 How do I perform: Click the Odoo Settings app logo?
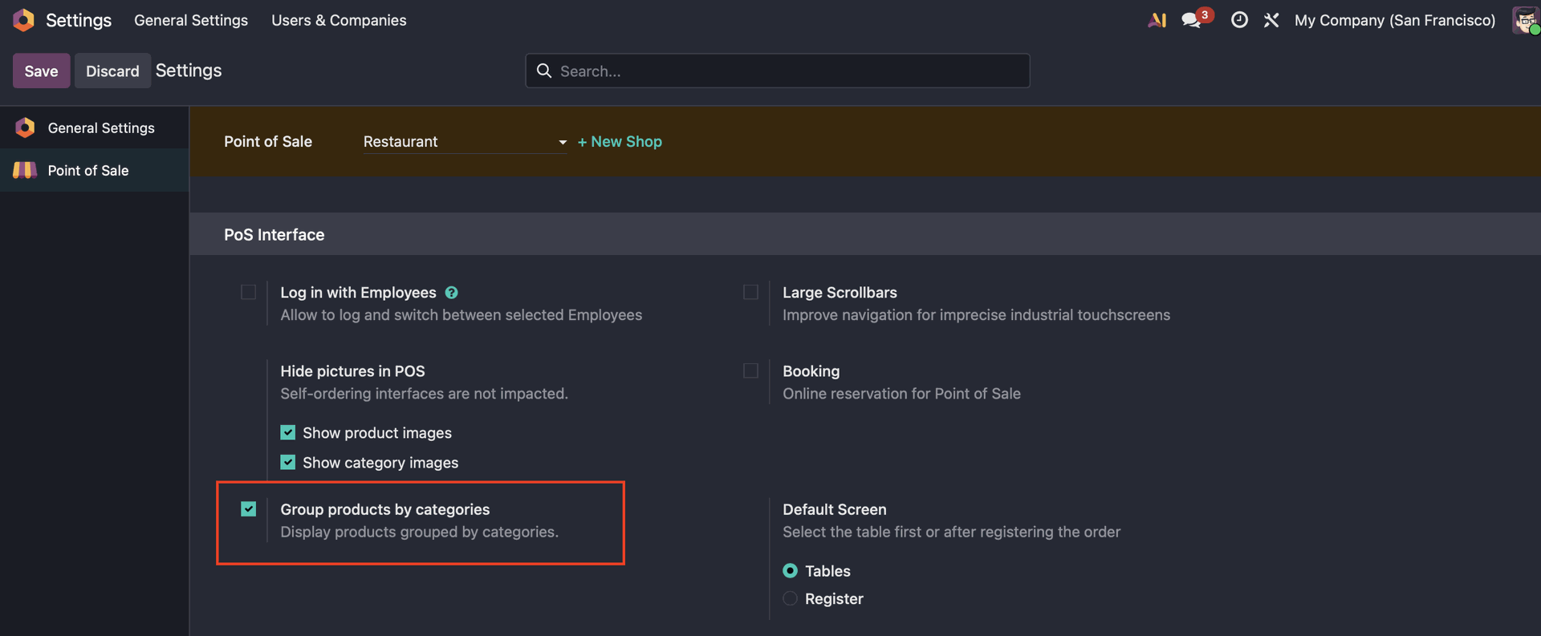pos(24,20)
